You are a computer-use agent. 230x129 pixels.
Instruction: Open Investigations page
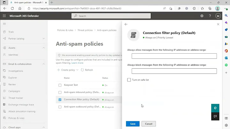tap(16, 71)
